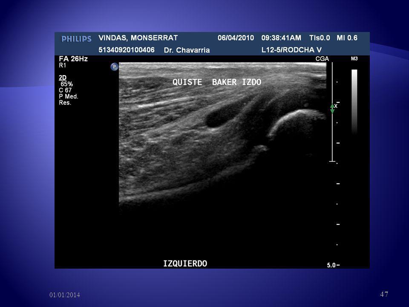409x307 pixels.
Task: Click the Dr. Chavarria label
Action: pos(187,50)
